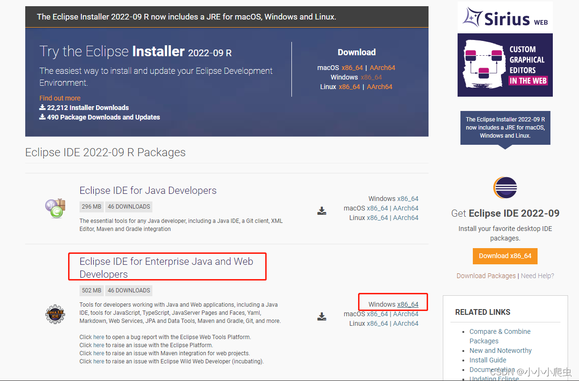Click the orange Download x86_64 button
Screen dimensions: 579x381
coord(505,256)
